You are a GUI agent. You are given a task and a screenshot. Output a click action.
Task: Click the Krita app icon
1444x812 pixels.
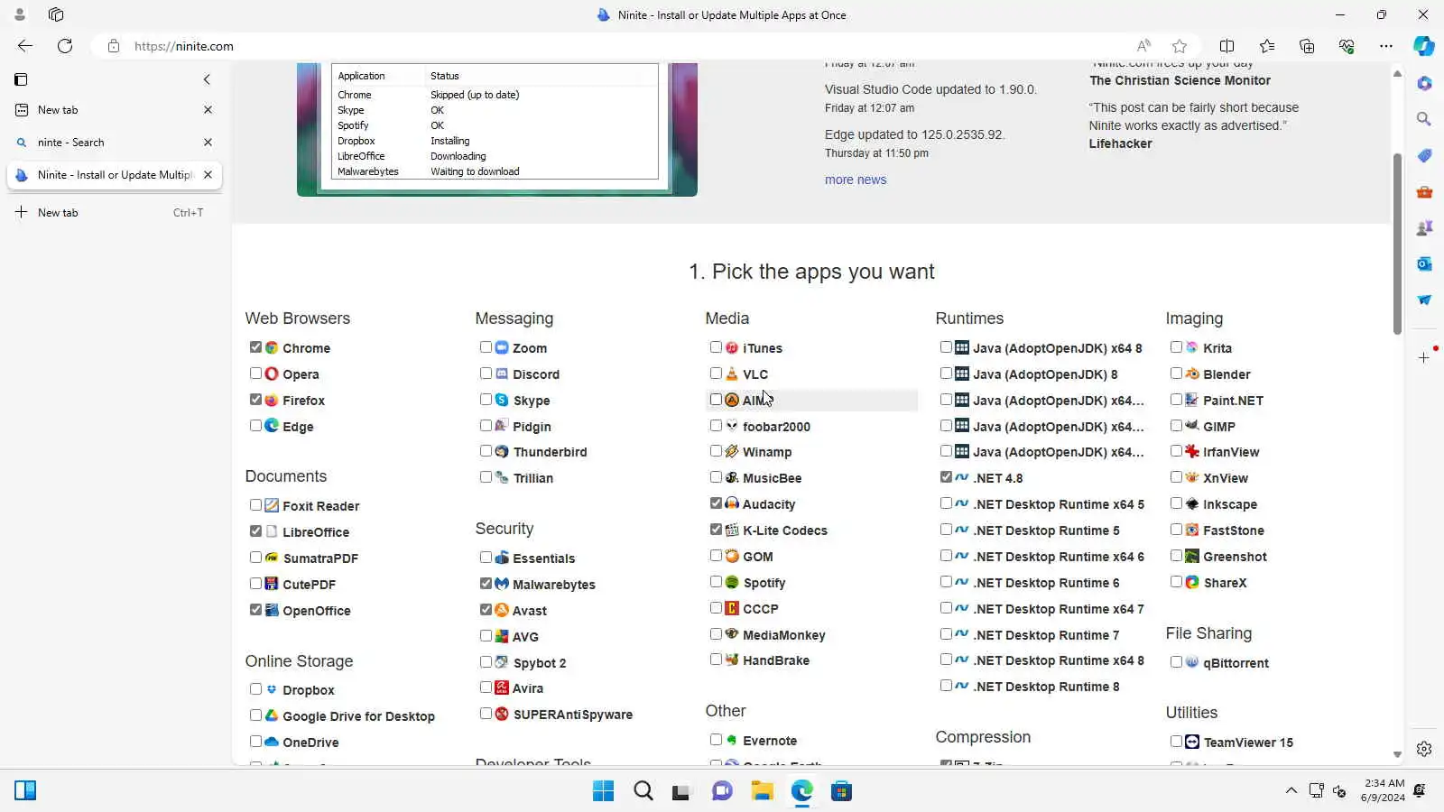coord(1192,347)
